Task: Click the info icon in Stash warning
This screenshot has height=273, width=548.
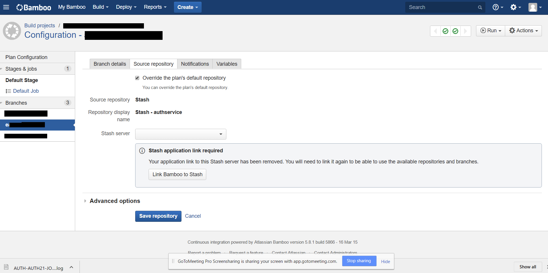Action: 142,151
